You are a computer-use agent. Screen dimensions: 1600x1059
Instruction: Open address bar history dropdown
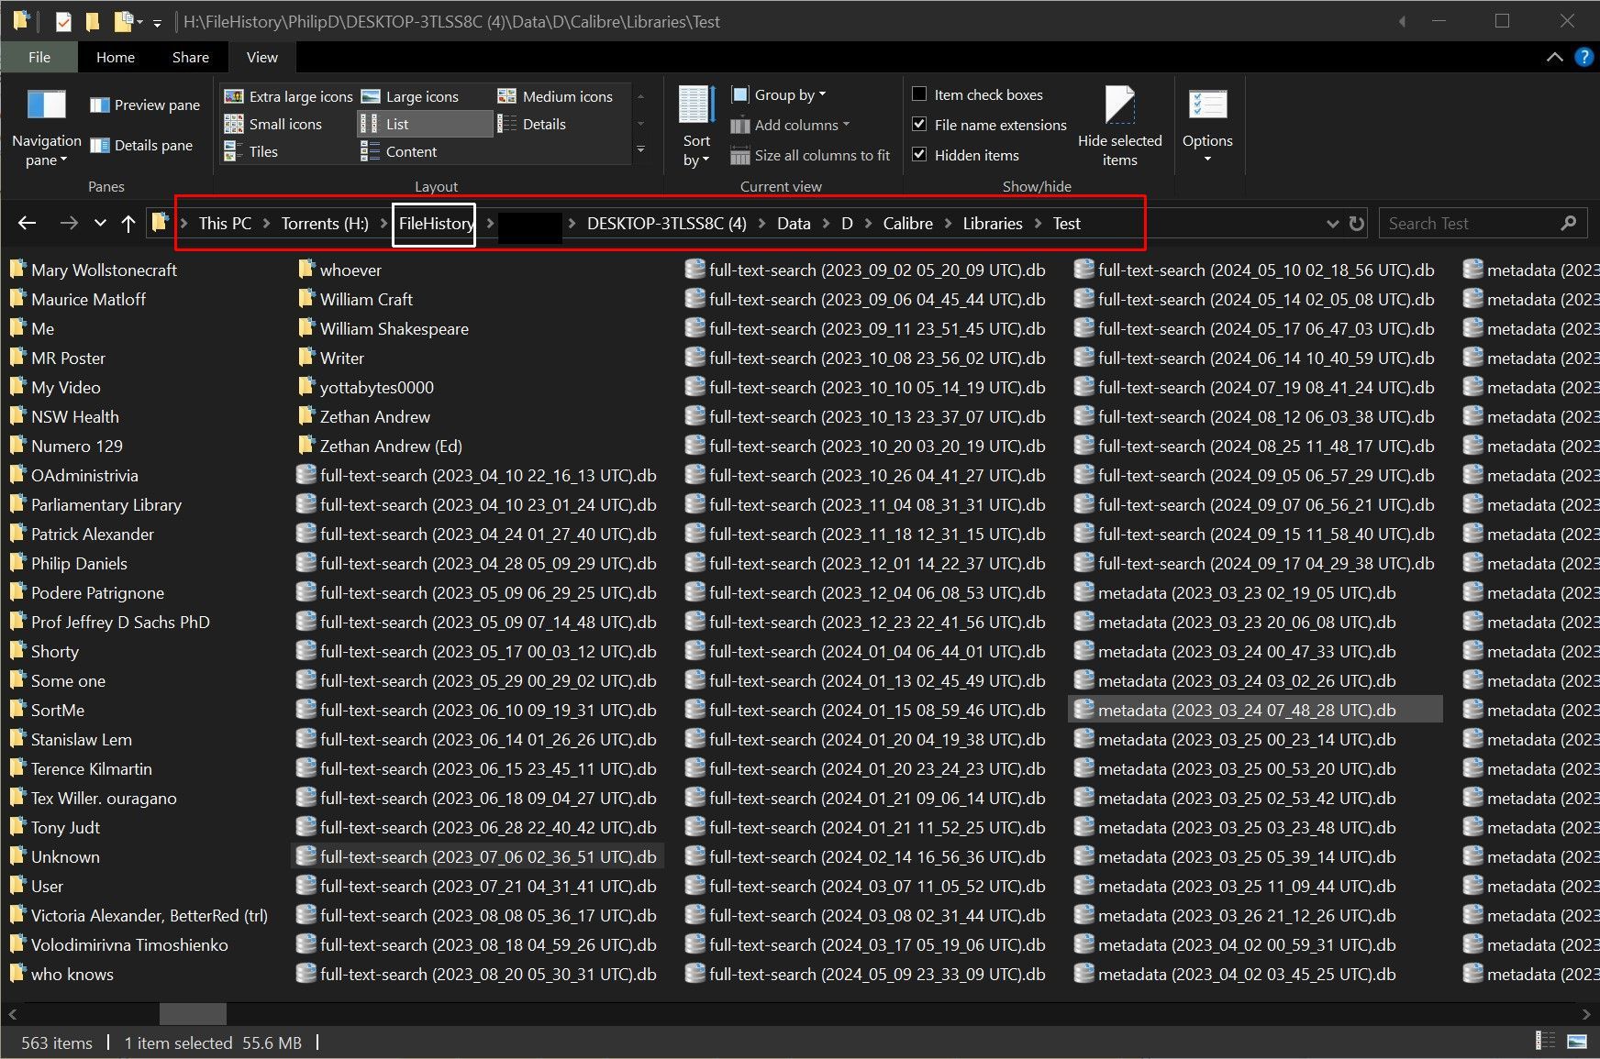1332,223
